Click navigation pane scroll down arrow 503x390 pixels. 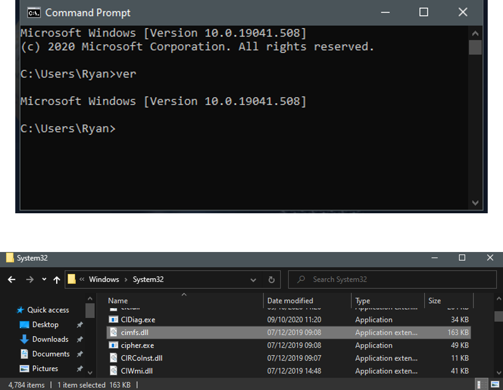click(90, 373)
